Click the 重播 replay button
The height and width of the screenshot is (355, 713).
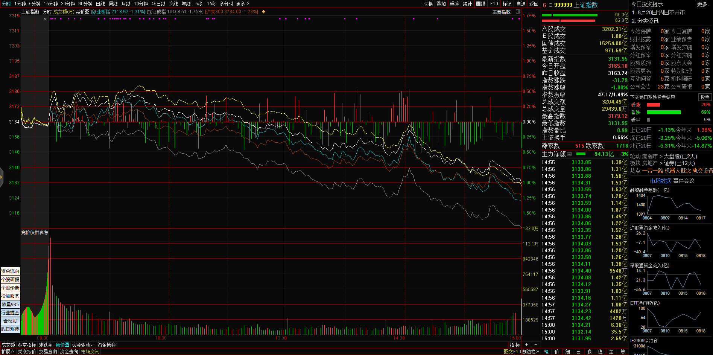pos(454,4)
